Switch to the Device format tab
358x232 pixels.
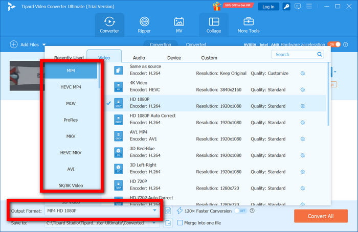(174, 58)
